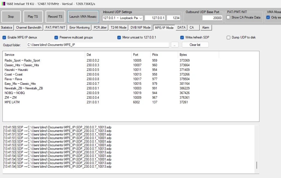The height and width of the screenshot is (178, 281).
Task: Start recording with Record TS
Action: (55, 17)
